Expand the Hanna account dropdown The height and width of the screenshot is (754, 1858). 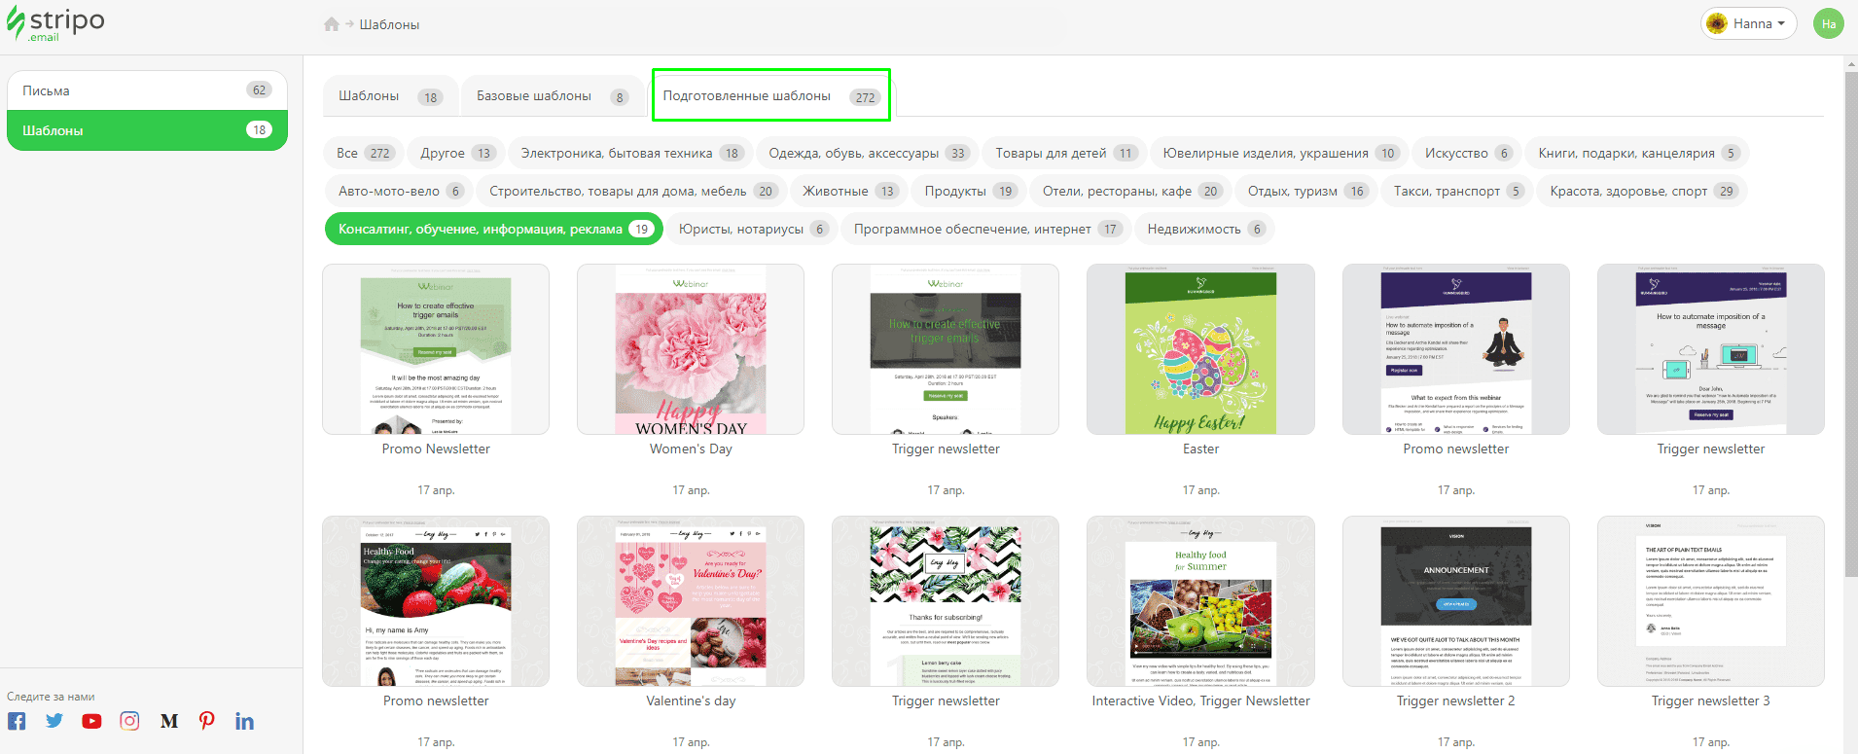(x=1748, y=23)
